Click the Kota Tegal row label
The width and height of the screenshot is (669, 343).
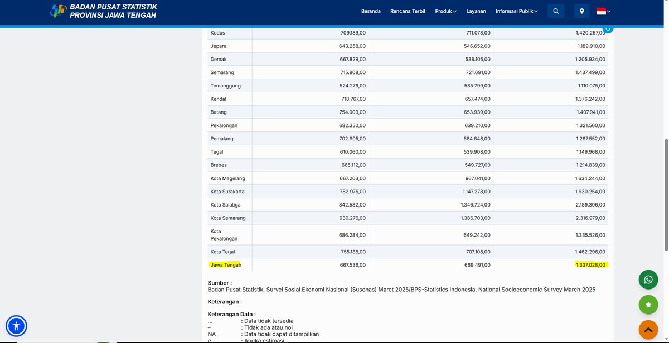[x=222, y=252]
